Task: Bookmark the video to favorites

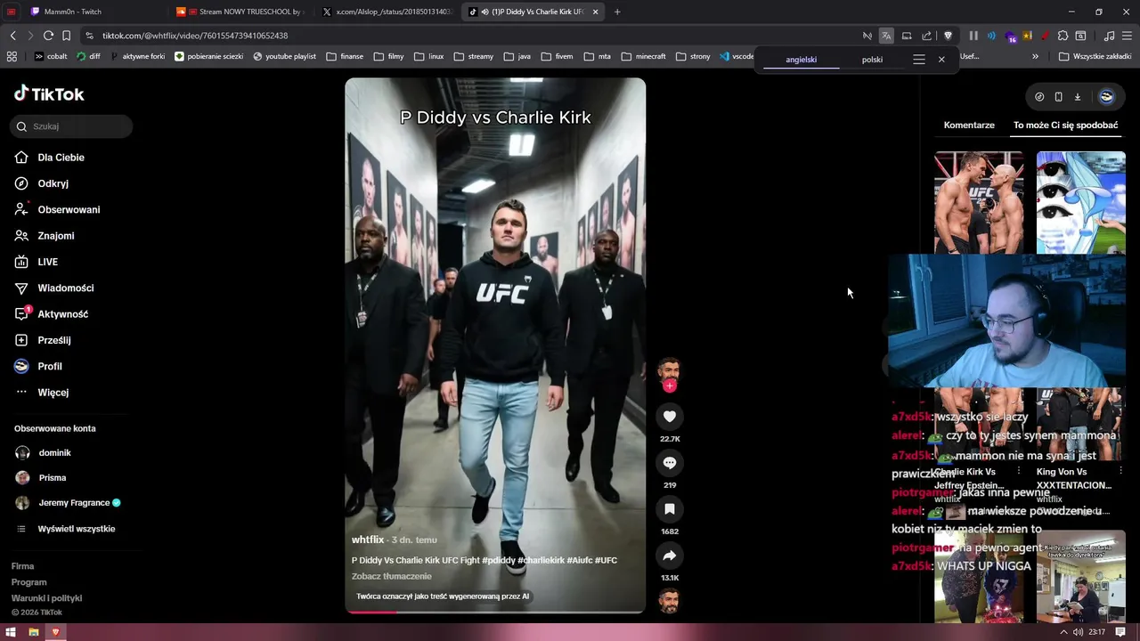Action: point(670,508)
